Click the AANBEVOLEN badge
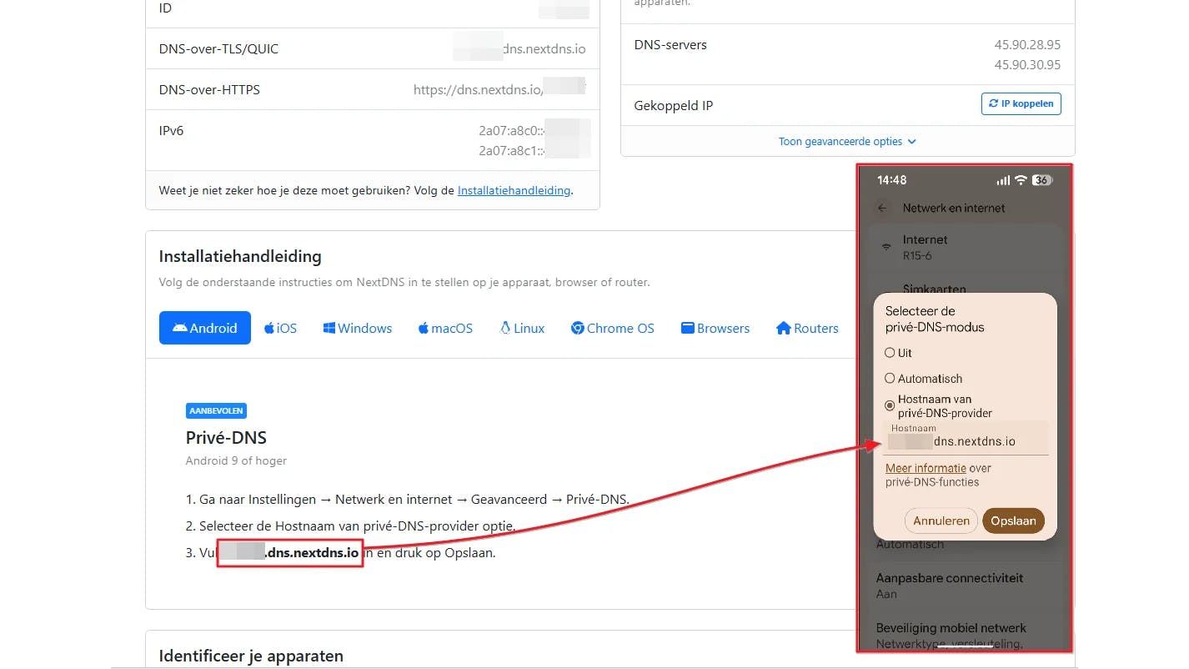This screenshot has width=1189, height=669. [x=216, y=411]
